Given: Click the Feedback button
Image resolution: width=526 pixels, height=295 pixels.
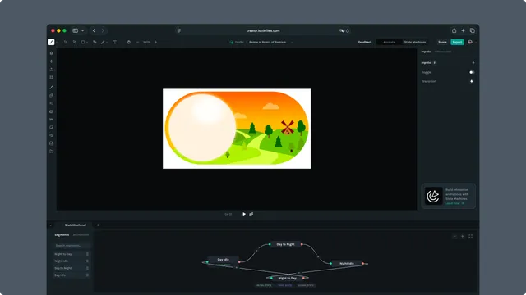Looking at the screenshot, I should 365,42.
